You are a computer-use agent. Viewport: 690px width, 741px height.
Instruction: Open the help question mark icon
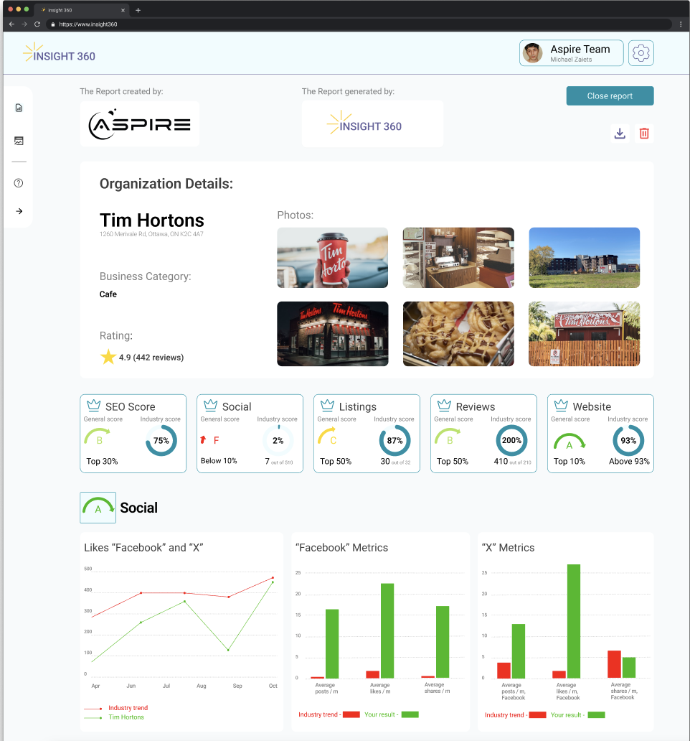click(x=19, y=183)
